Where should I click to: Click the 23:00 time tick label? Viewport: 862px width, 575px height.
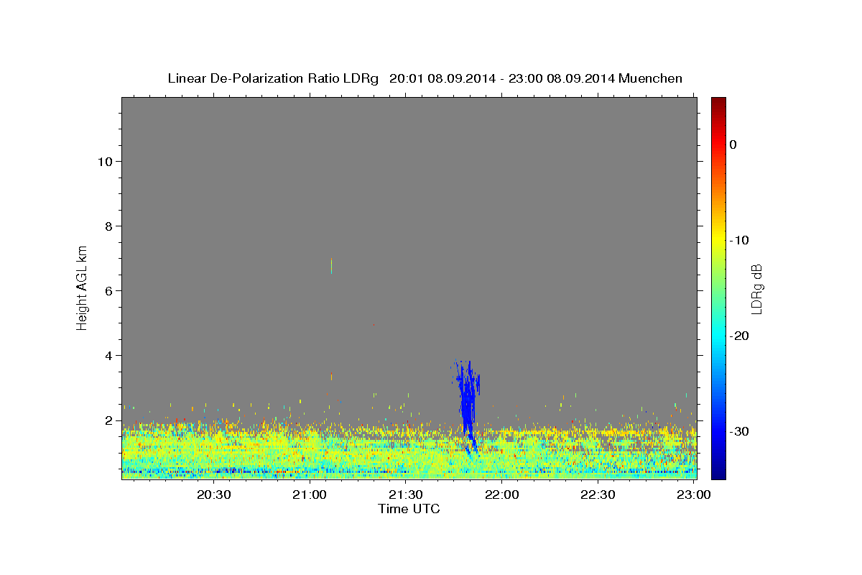click(695, 494)
